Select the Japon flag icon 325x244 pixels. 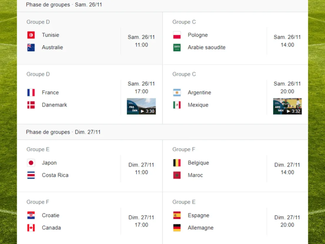pos(31,163)
